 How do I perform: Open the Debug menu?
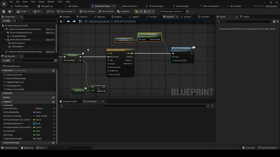coord(41,2)
